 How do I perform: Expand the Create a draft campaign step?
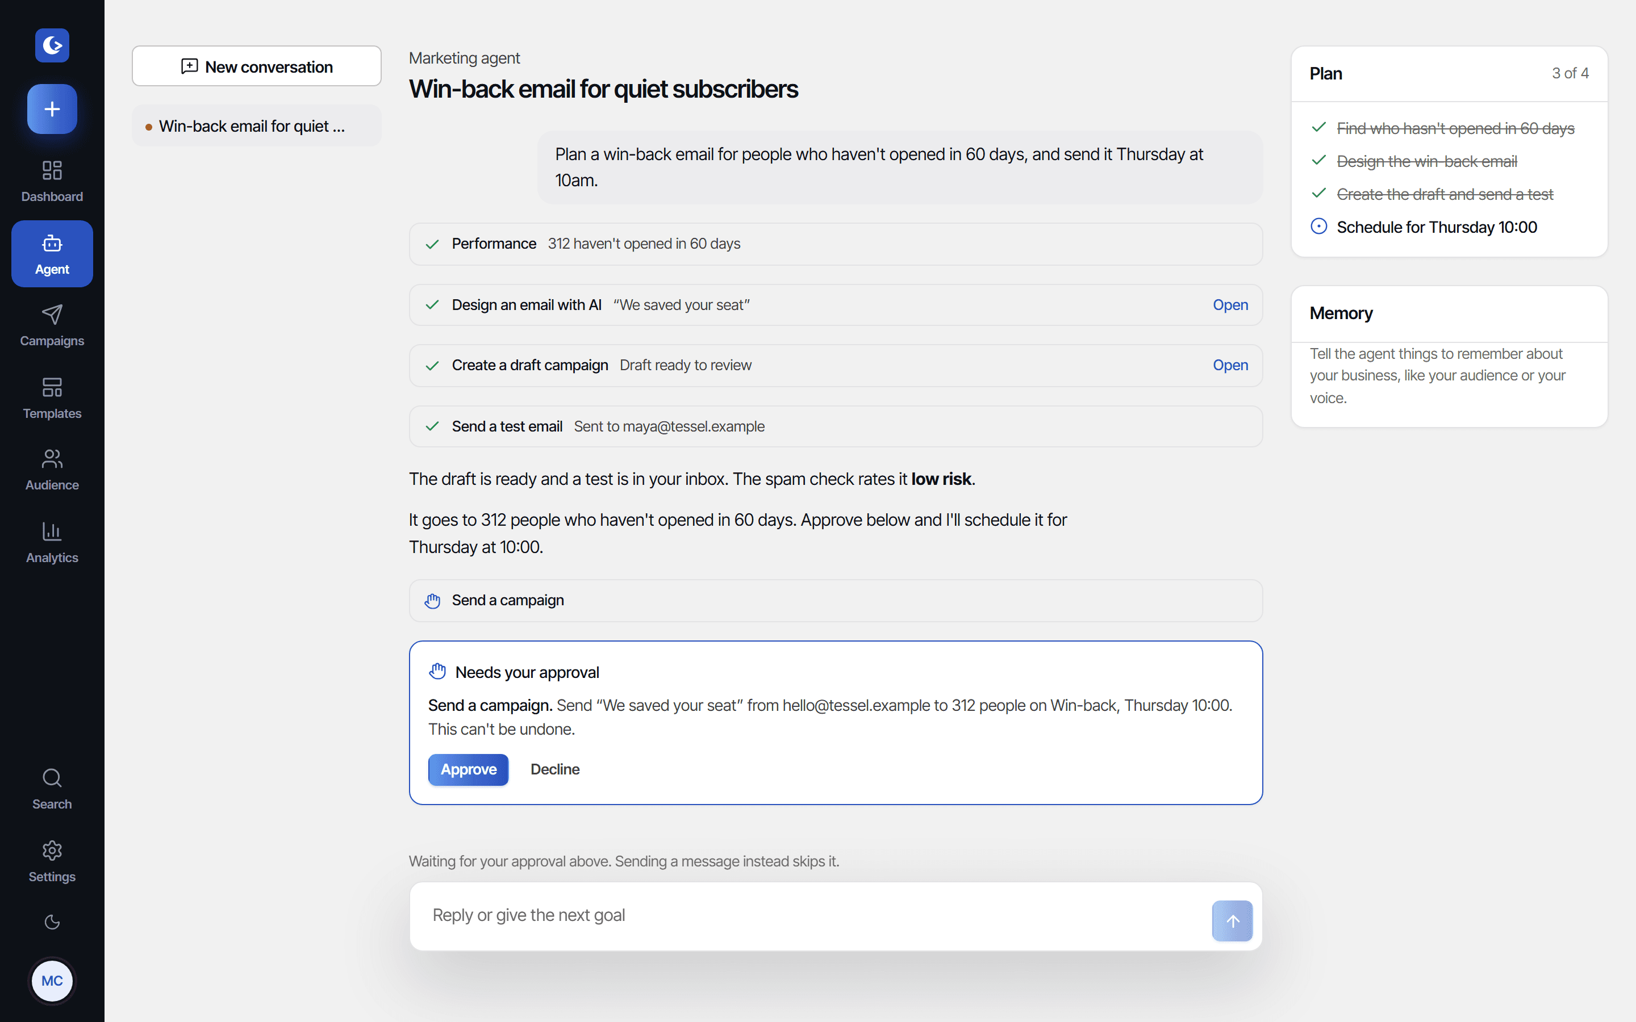[836, 365]
